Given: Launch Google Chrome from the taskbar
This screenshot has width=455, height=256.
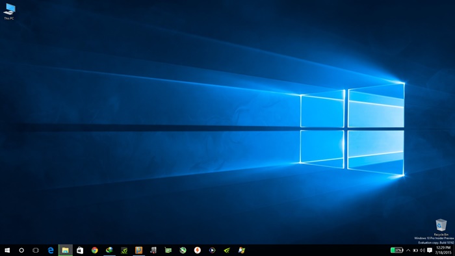Looking at the screenshot, I should click(x=95, y=250).
